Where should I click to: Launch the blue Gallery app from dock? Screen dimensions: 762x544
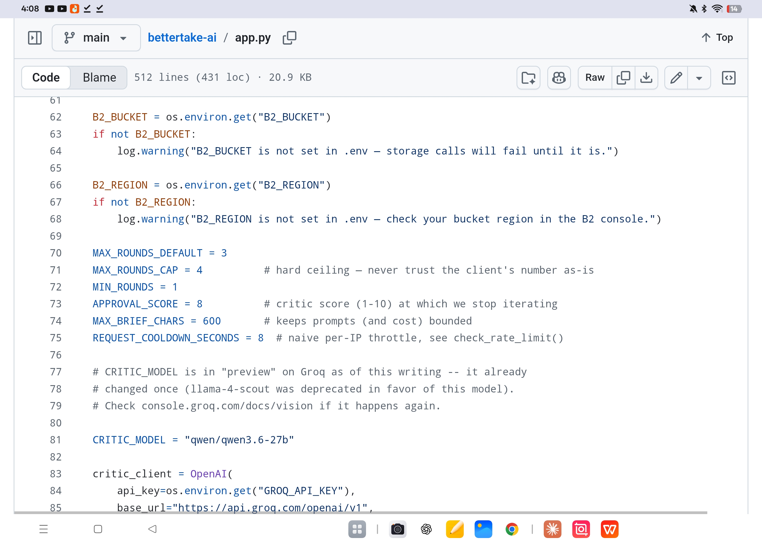[483, 529]
